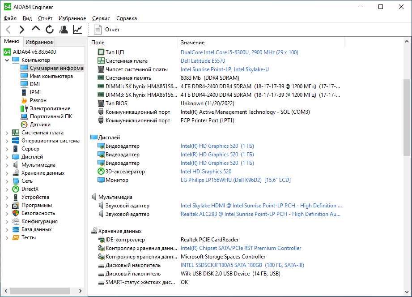Open the Файл menu

(10, 18)
